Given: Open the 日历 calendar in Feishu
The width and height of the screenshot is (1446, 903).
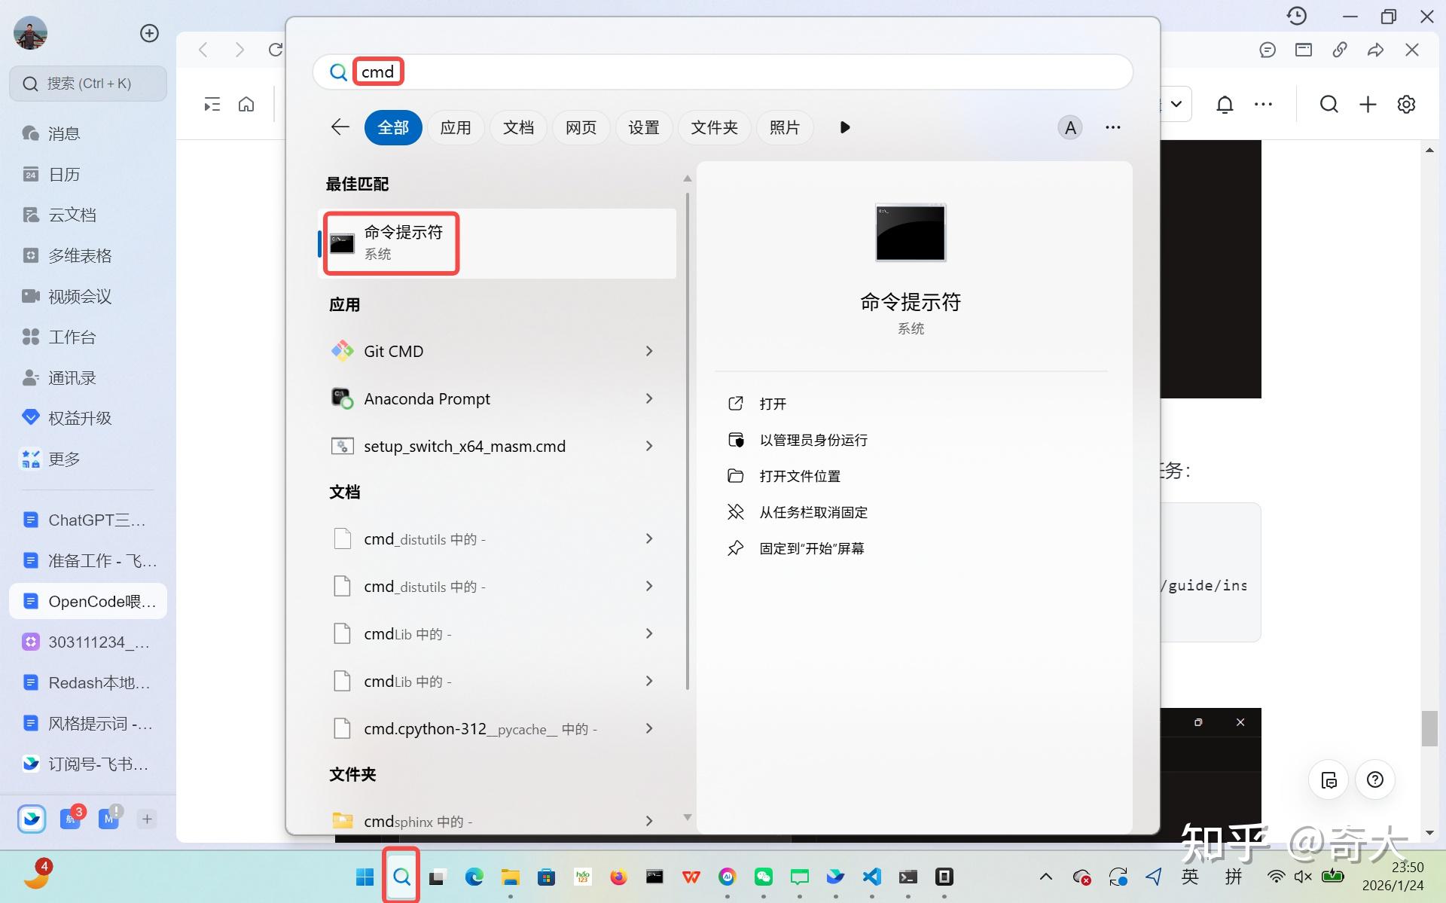Looking at the screenshot, I should (x=65, y=174).
